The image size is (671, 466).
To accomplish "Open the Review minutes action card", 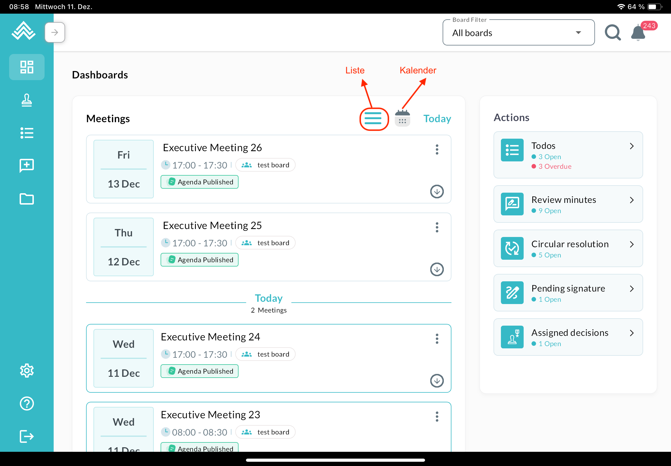I will coord(568,204).
